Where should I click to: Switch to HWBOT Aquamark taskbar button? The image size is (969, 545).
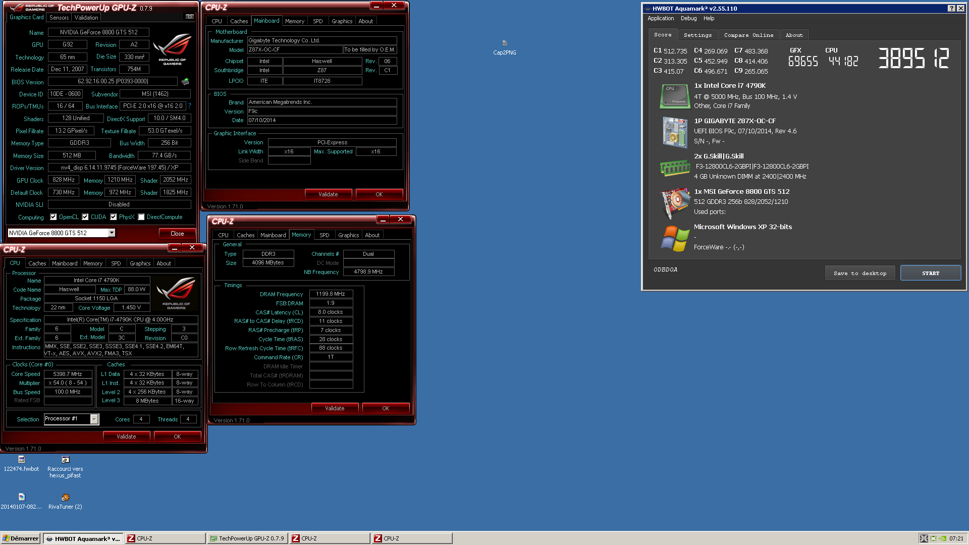pos(83,538)
